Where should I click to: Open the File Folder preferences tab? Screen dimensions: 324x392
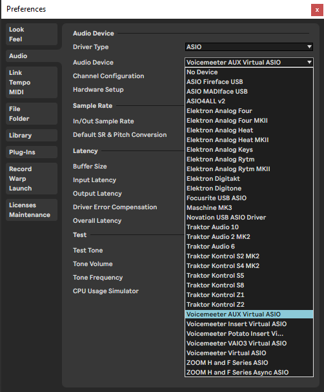pyautogui.click(x=32, y=114)
